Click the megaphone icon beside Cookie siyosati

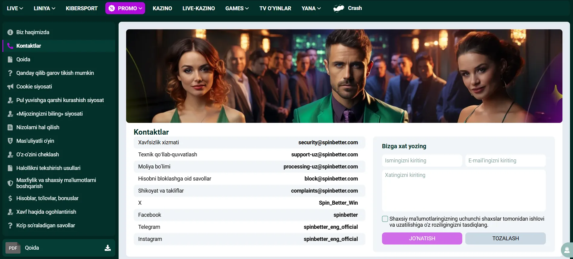(x=10, y=87)
